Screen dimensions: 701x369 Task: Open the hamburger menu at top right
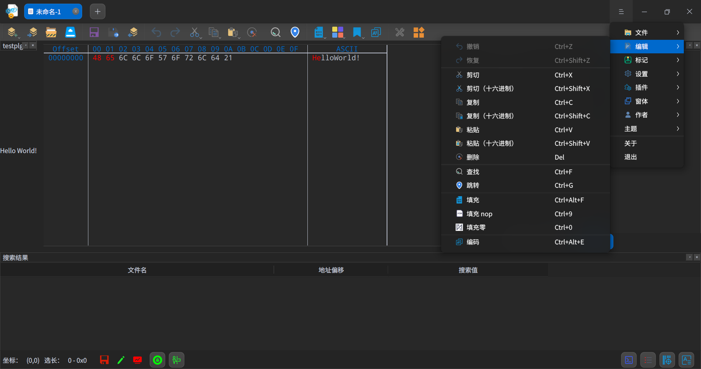pos(621,11)
